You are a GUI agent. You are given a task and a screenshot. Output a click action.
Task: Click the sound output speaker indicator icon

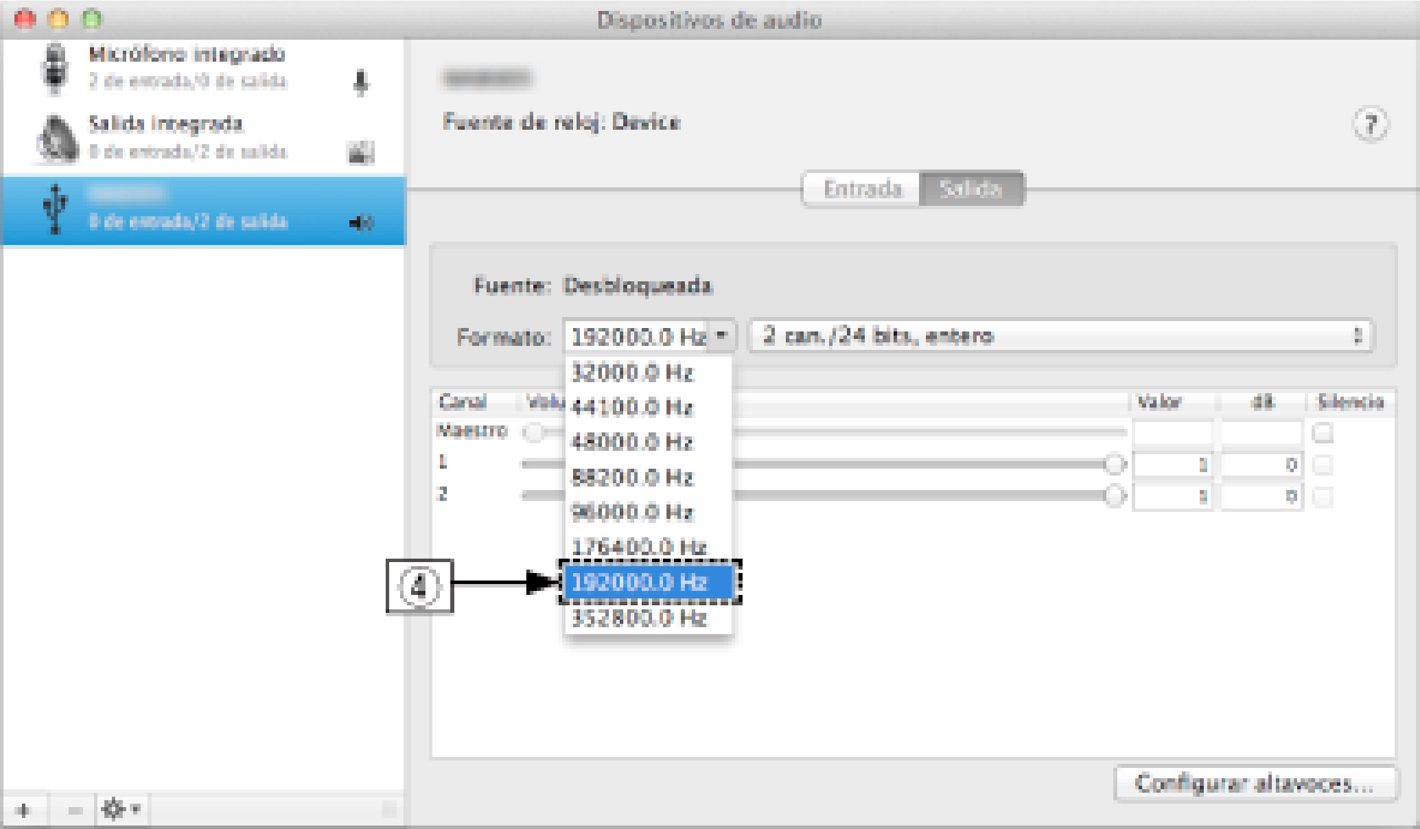[361, 223]
